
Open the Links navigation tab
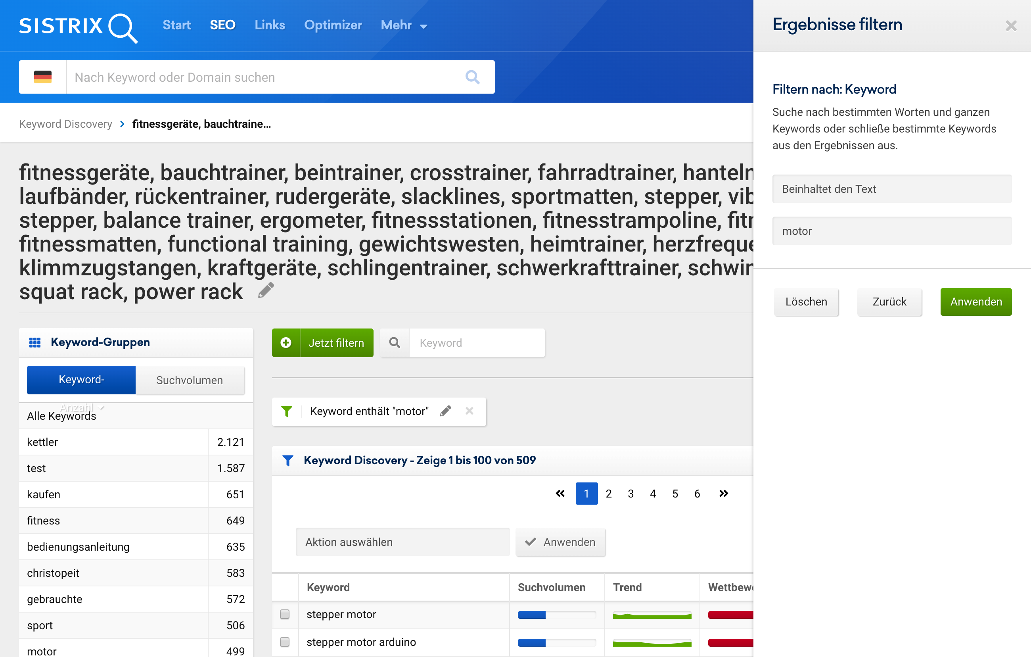269,25
